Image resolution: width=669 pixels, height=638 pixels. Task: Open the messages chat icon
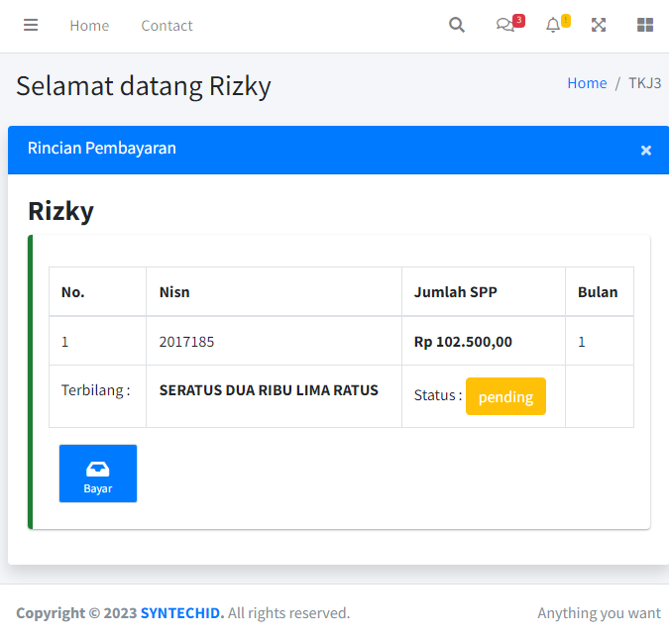click(505, 26)
